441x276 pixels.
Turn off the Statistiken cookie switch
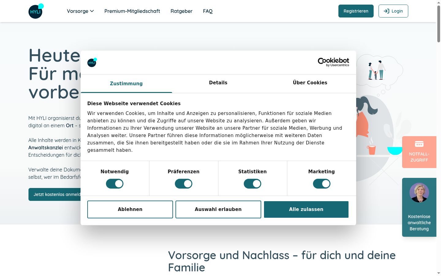tap(252, 184)
